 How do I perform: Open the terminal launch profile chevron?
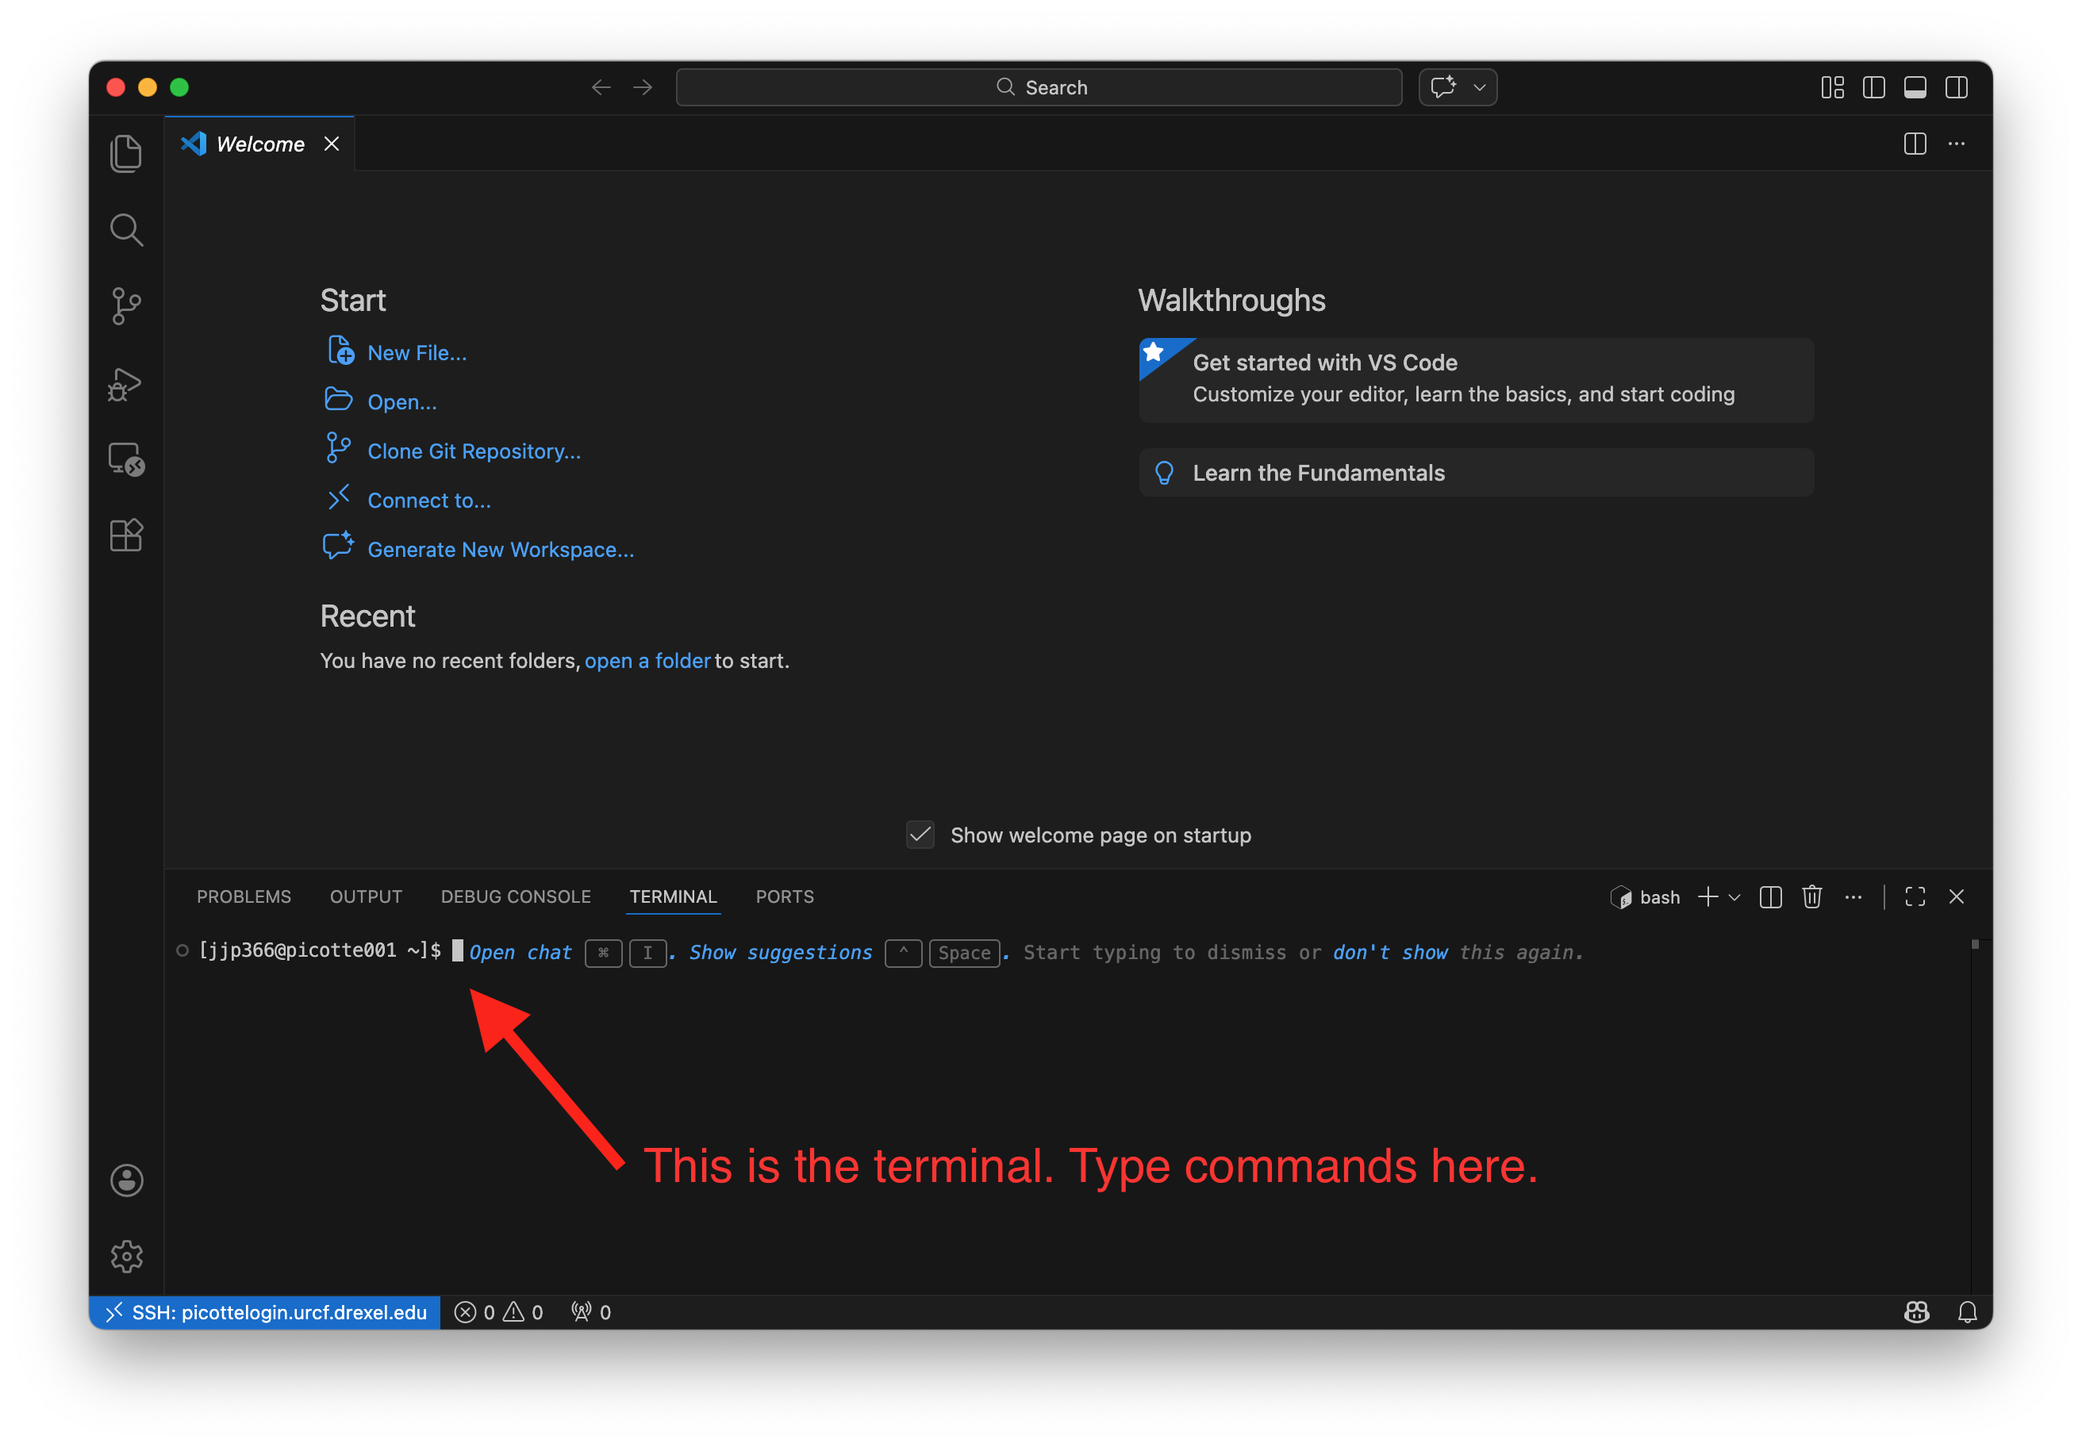pyautogui.click(x=1735, y=896)
